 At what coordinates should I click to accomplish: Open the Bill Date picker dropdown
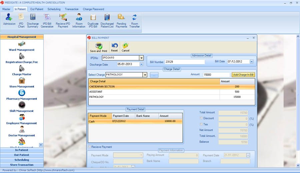252,62
